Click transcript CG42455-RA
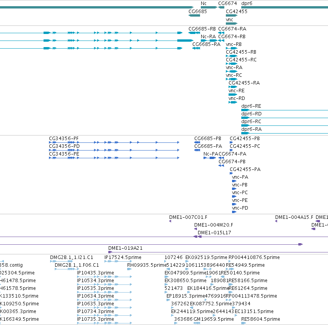 [x=244, y=83]
